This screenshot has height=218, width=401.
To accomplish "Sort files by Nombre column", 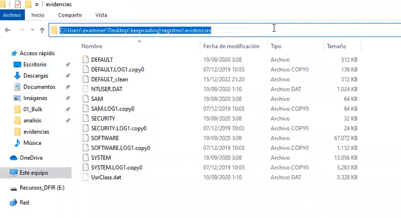I will (x=92, y=46).
